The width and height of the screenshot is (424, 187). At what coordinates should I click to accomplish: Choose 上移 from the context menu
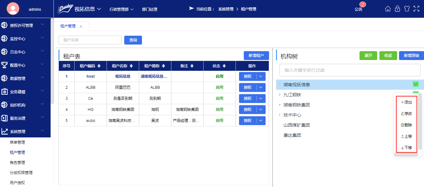[x=407, y=136]
